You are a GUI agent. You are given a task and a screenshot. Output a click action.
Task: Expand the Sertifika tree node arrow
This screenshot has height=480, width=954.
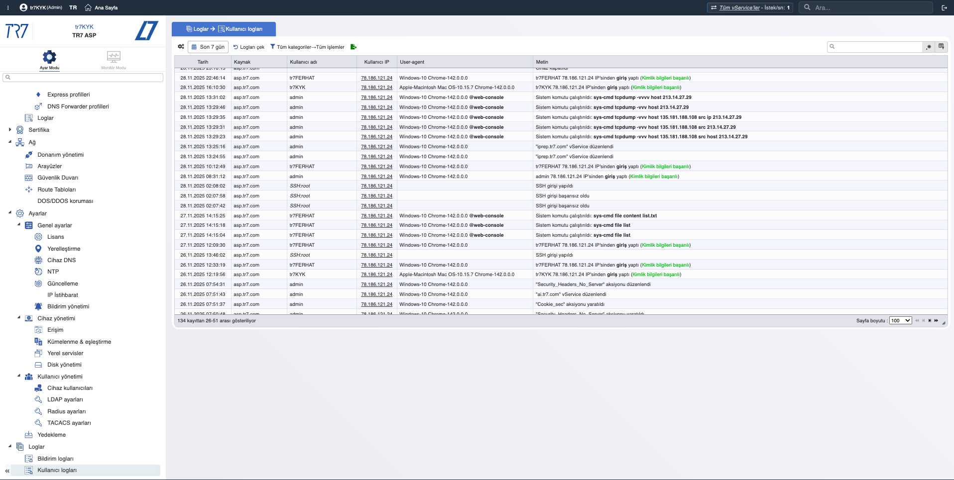click(x=10, y=130)
